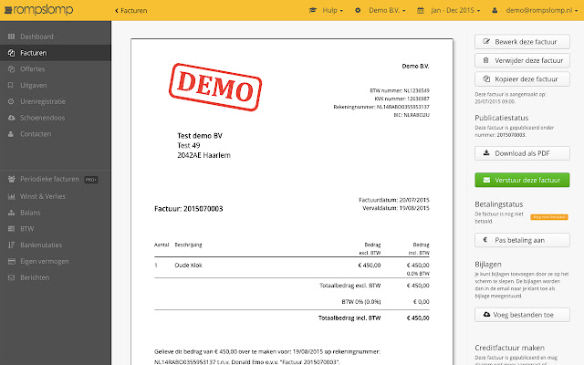Click the Voeg bestanden toe button
584x365 pixels.
(522, 315)
